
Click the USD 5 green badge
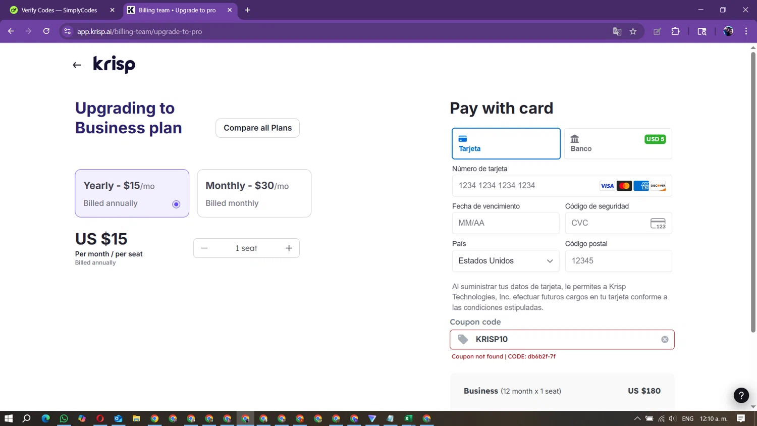(655, 139)
